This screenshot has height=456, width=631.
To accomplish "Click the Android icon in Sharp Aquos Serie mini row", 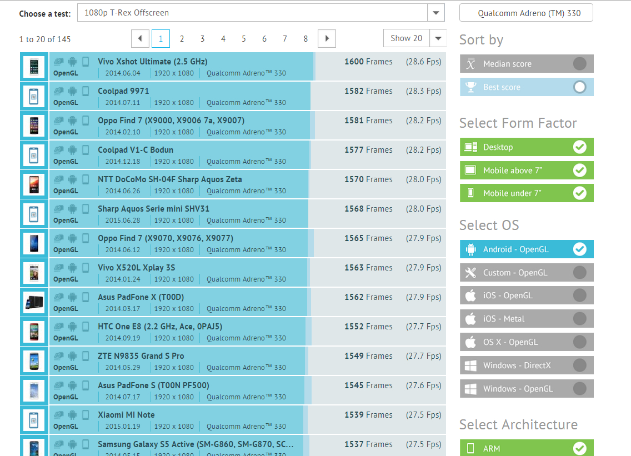I will [x=72, y=208].
